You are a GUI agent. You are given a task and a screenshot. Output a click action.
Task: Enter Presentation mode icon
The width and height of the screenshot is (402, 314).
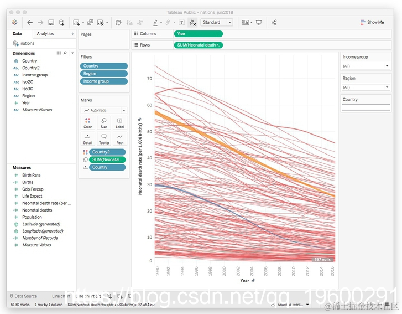pyautogui.click(x=259, y=23)
